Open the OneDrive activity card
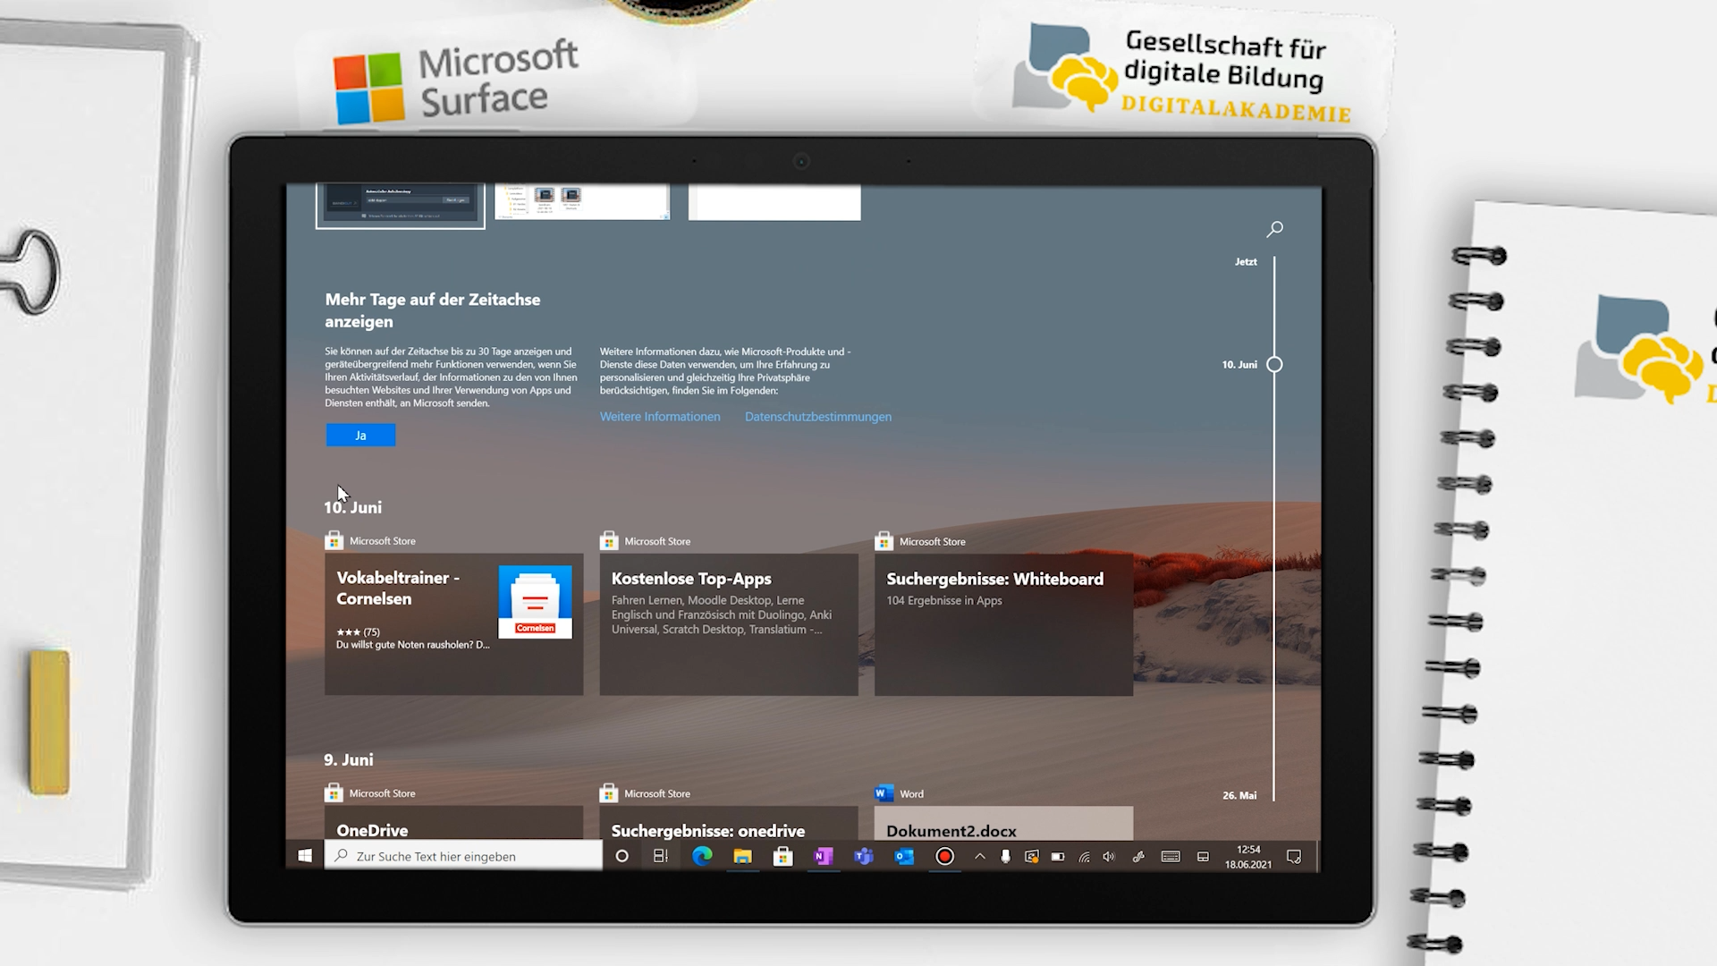The width and height of the screenshot is (1717, 966). (x=453, y=823)
